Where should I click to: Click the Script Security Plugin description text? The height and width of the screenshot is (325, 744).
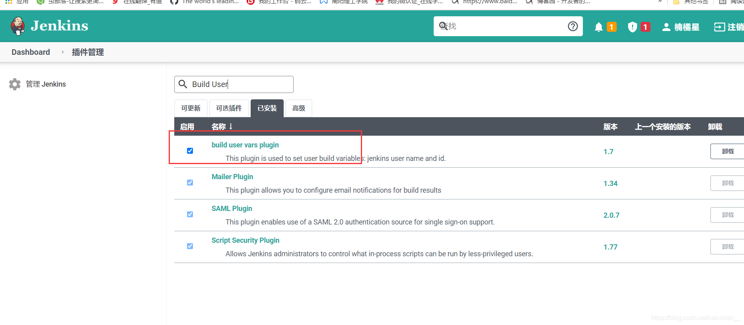point(379,254)
